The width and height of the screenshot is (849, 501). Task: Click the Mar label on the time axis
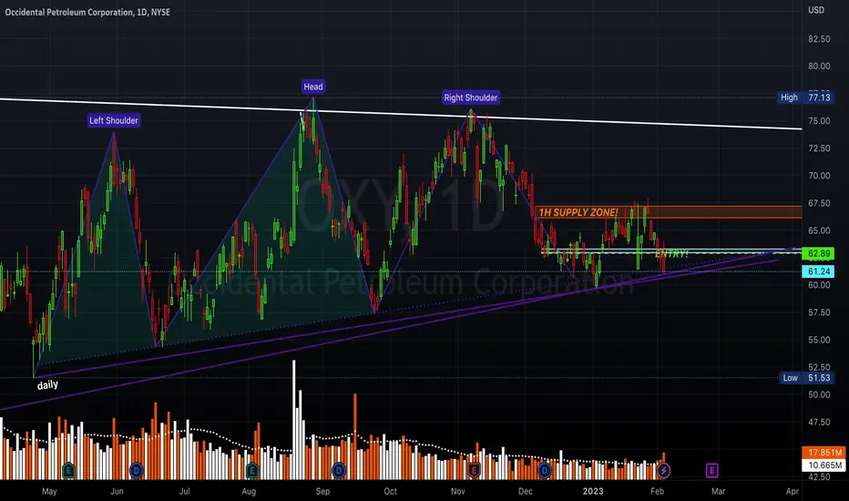point(719,491)
